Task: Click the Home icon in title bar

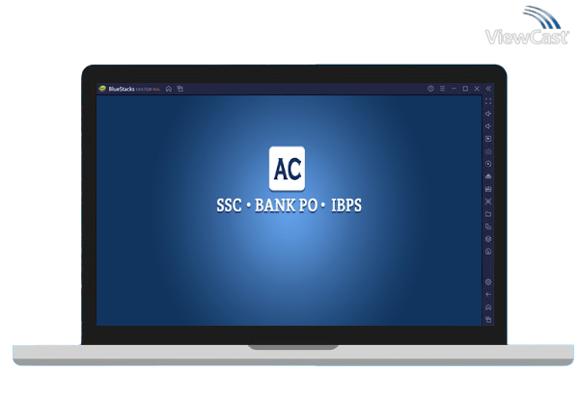Action: click(169, 89)
